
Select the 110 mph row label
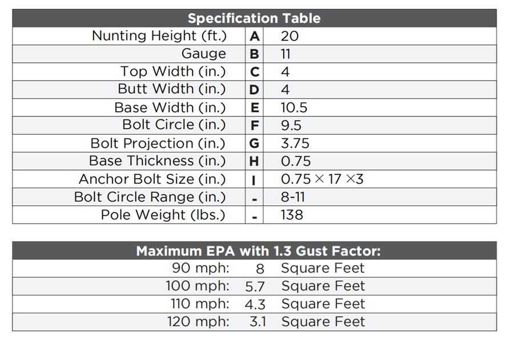click(x=200, y=304)
